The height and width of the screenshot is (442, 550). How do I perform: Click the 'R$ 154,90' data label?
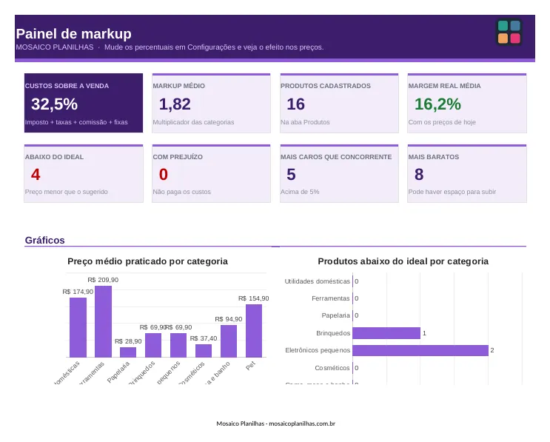coord(254,298)
